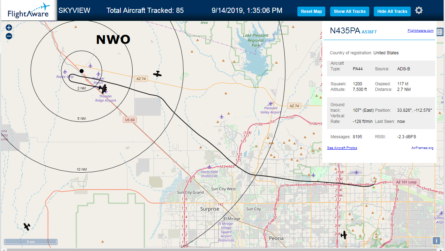Click the squawk value 1200

tap(357, 84)
